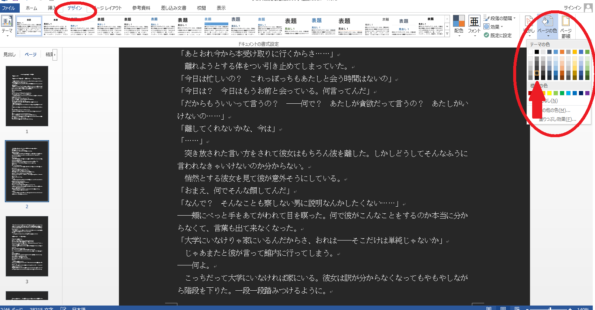The width and height of the screenshot is (595, 310).
Task: Open the 表示 tab
Action: [221, 8]
